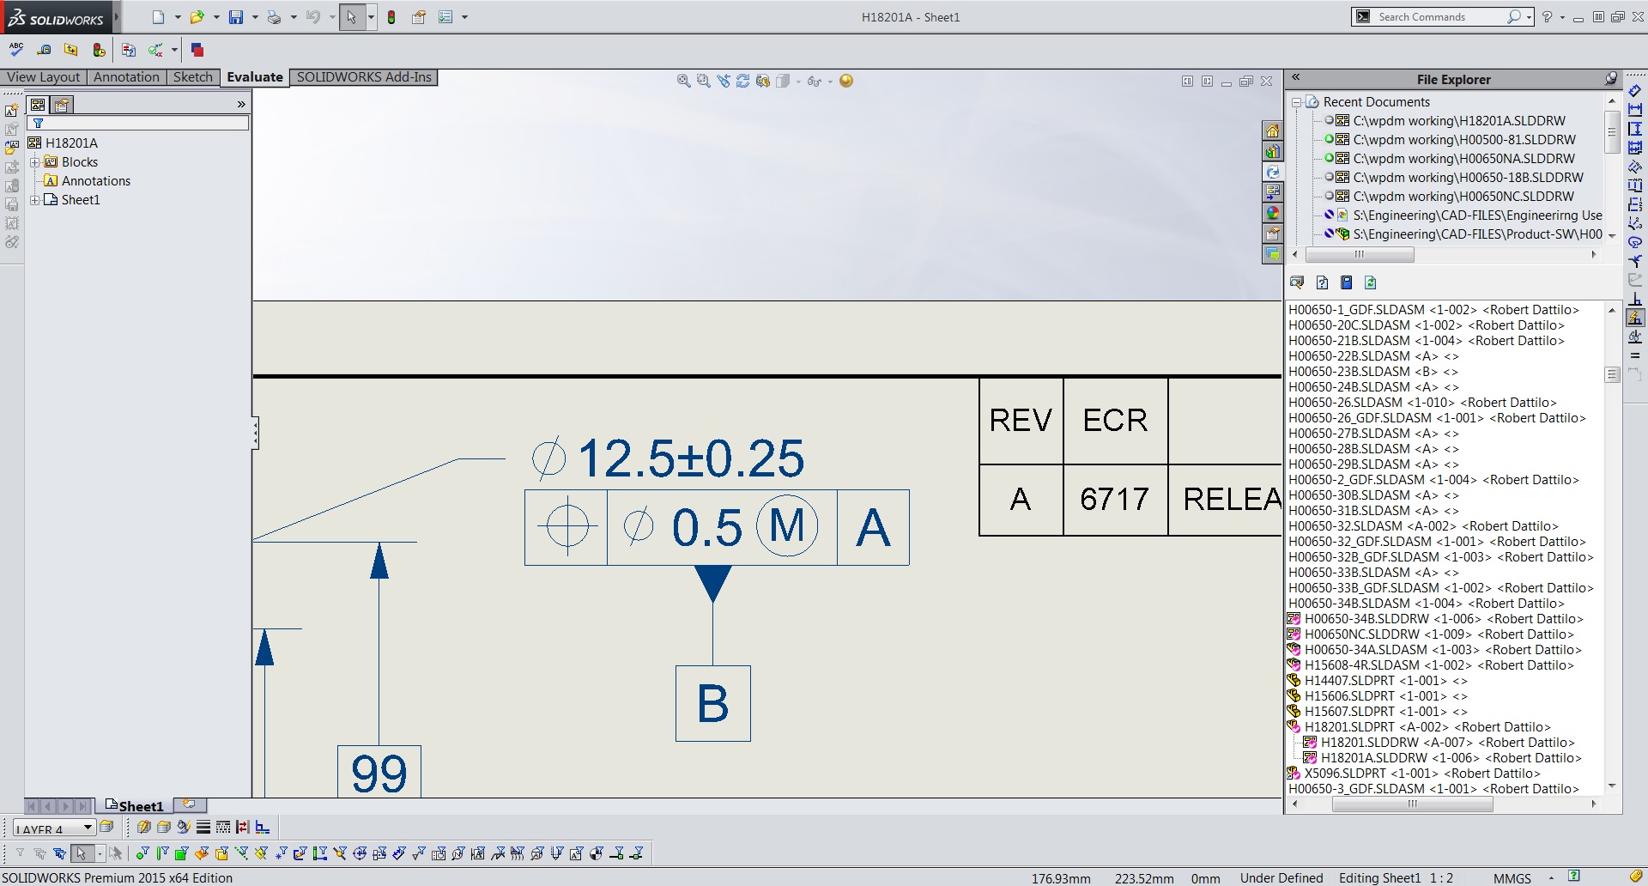The image size is (1648, 886).
Task: Click the Rotate view icon in heads-up toolbar
Action: click(742, 81)
